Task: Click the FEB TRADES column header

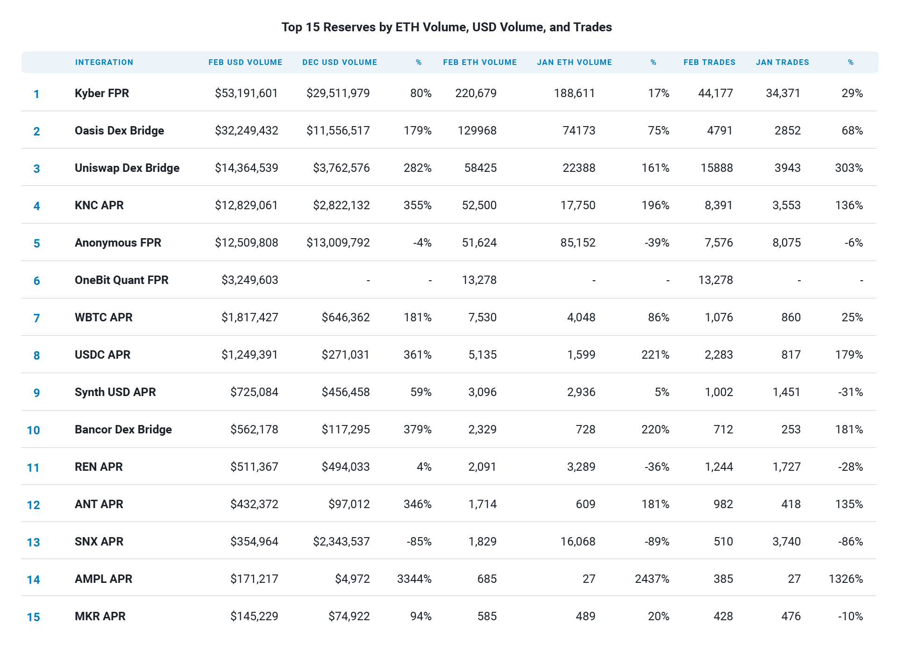Action: click(709, 62)
